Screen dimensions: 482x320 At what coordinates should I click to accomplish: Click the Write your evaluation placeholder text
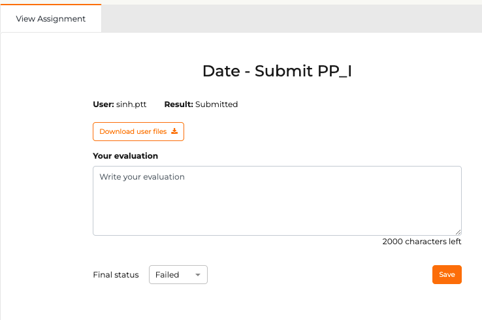click(x=142, y=177)
